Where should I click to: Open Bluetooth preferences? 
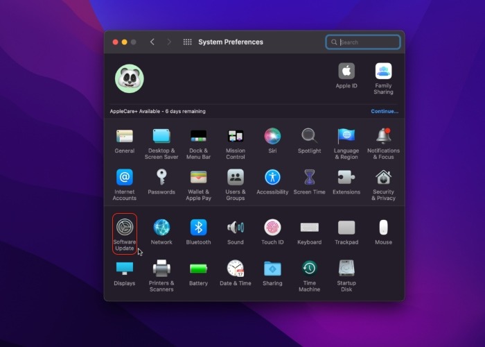pos(198,232)
